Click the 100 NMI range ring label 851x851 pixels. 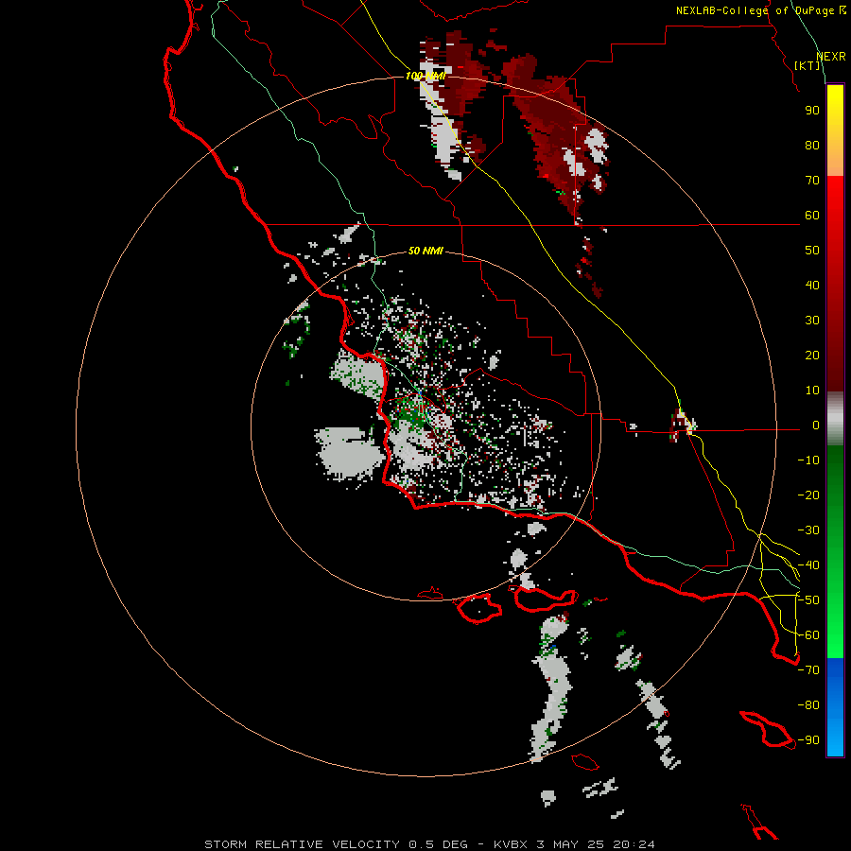point(425,76)
